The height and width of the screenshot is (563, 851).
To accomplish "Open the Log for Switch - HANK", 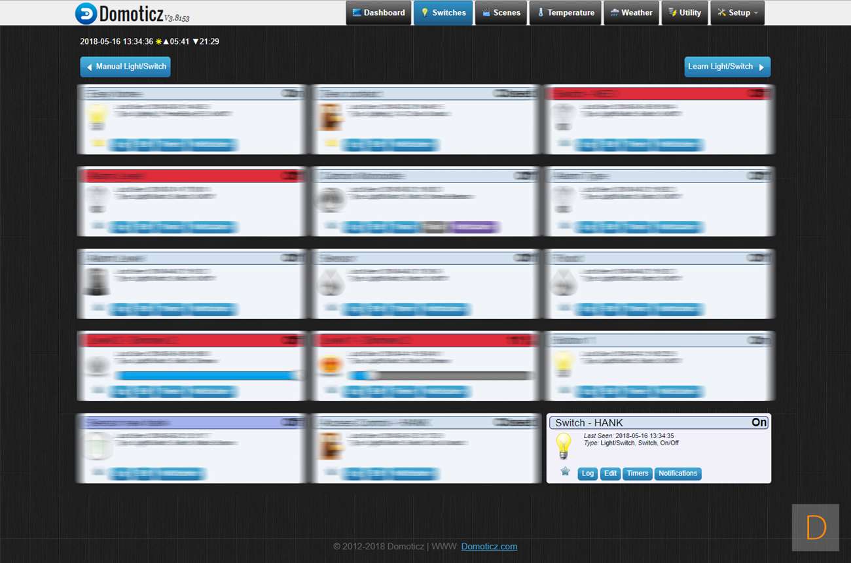I will tap(588, 473).
